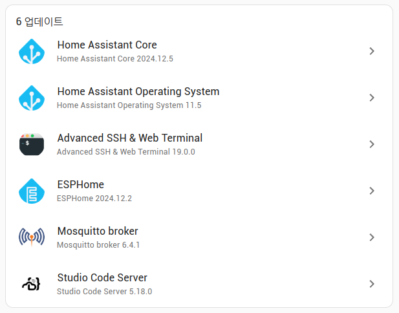The height and width of the screenshot is (313, 399).
Task: Expand Home Assistant Core update chevron
Action: (372, 51)
